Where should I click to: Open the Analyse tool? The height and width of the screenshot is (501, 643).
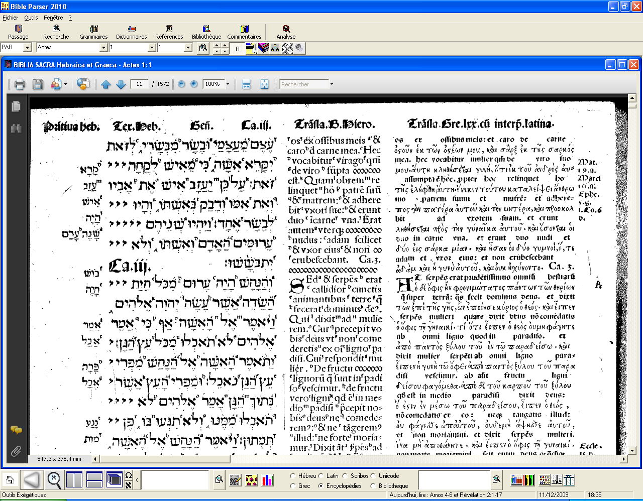(x=286, y=32)
